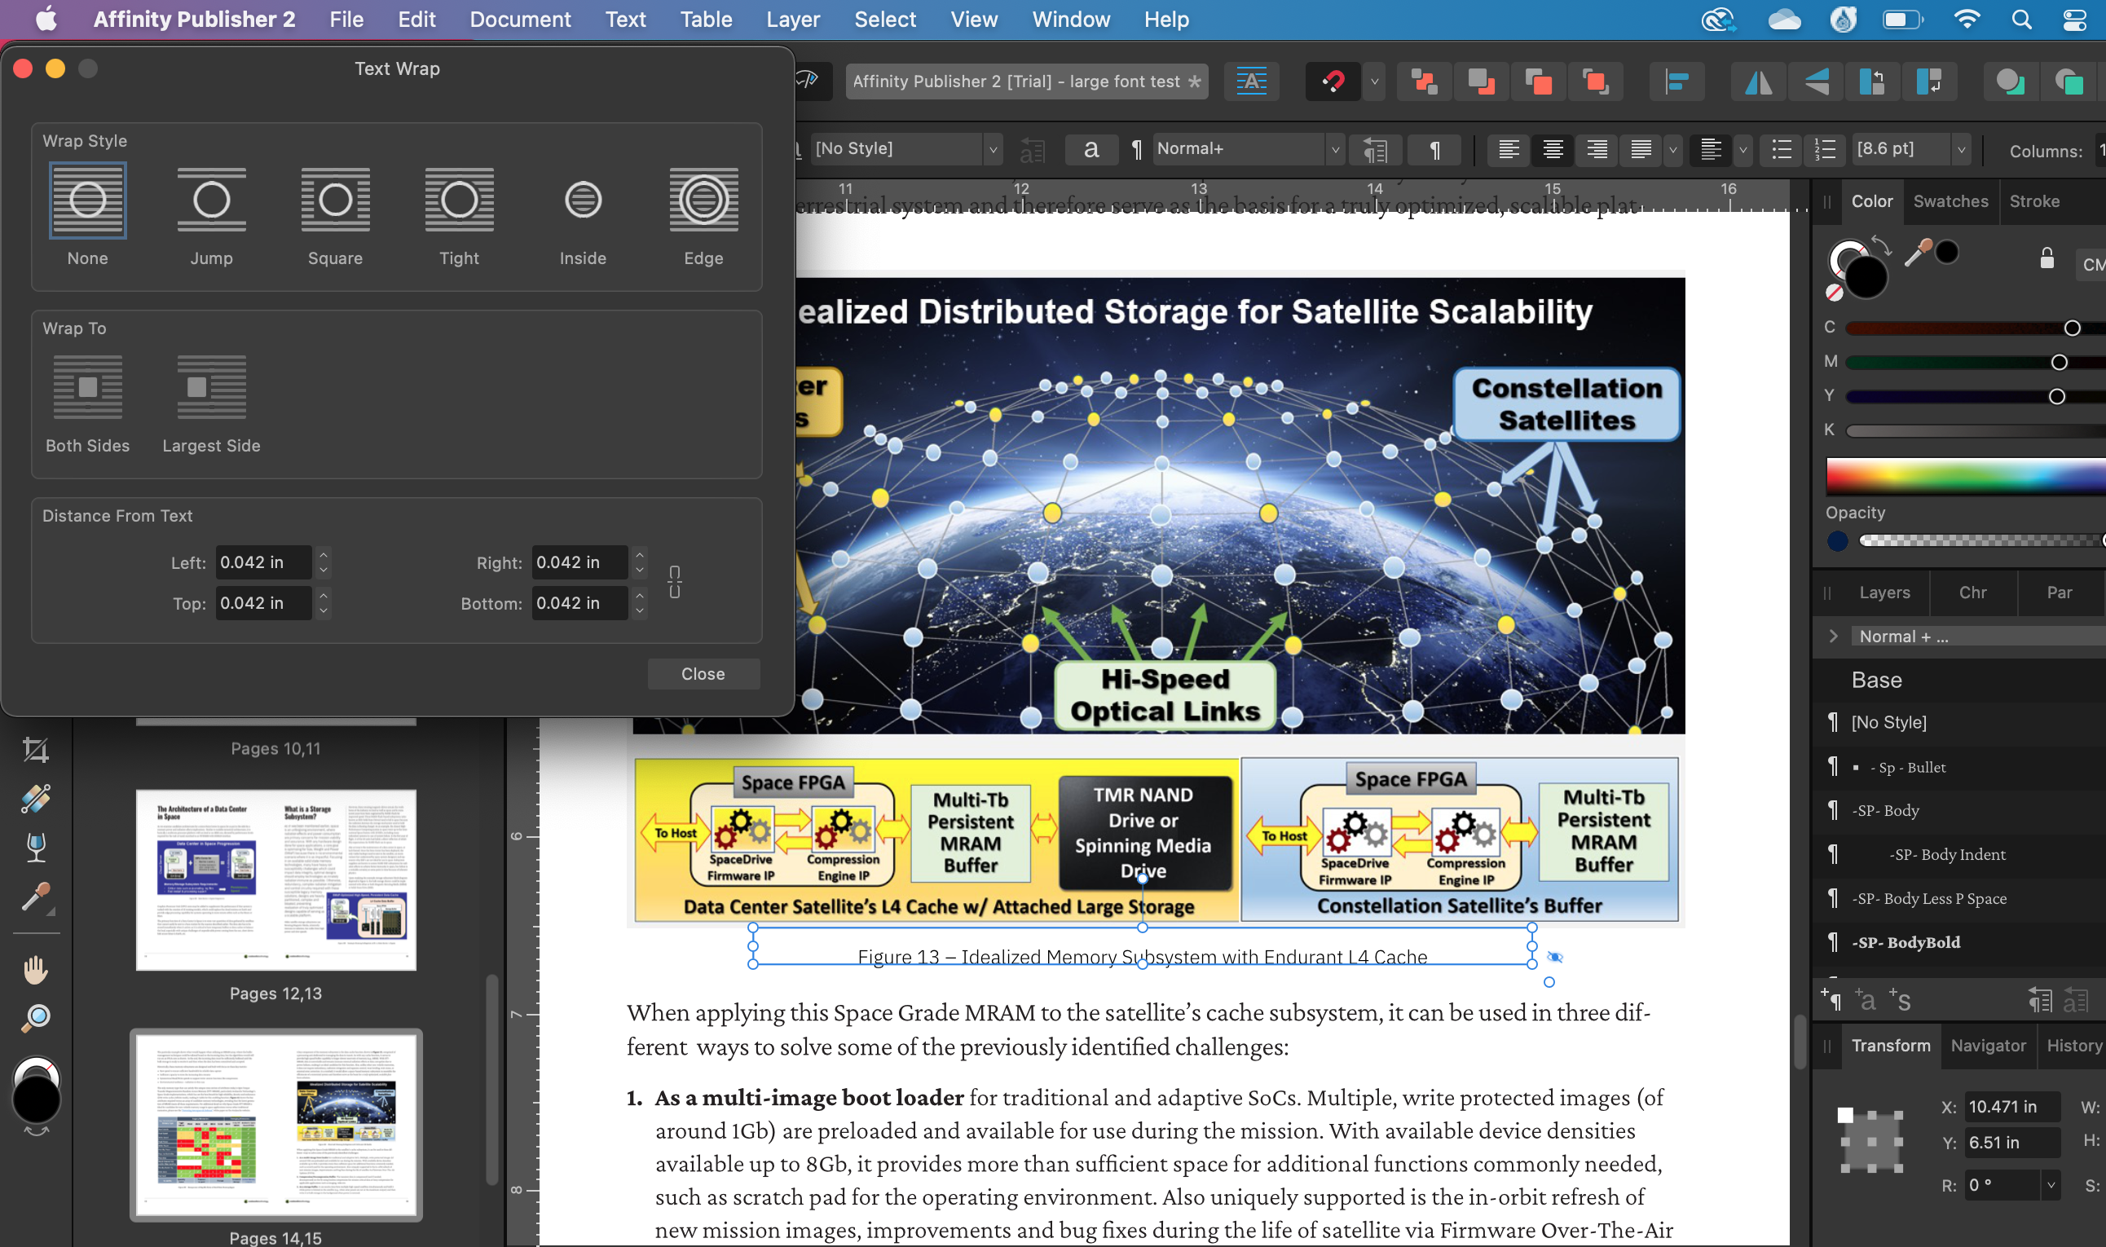Image resolution: width=2106 pixels, height=1247 pixels.
Task: Adjust the Magenta M slider
Action: tap(1974, 362)
